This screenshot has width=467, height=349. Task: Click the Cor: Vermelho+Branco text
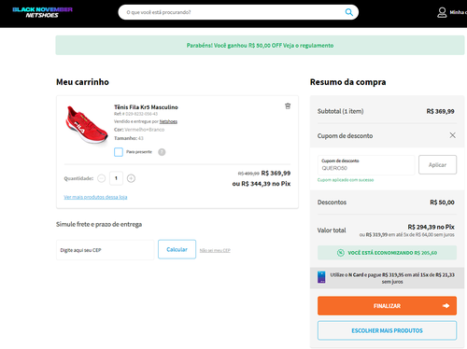tap(139, 130)
